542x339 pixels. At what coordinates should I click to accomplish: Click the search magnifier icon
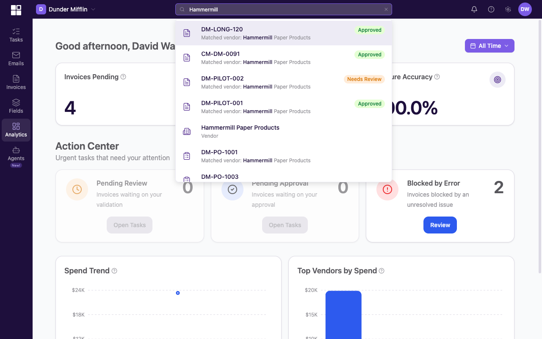click(182, 9)
